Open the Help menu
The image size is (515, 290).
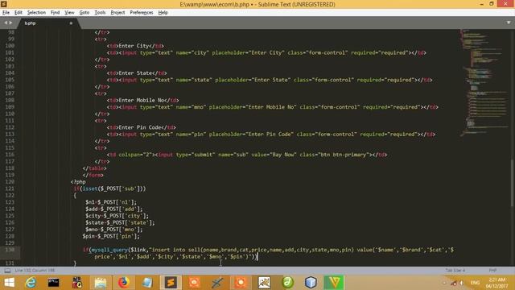point(163,13)
